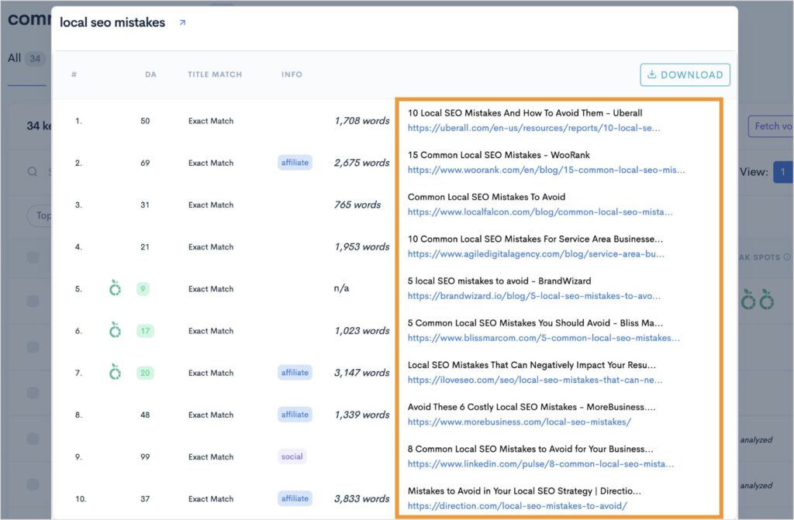This screenshot has width=794, height=520.
Task: Click the fruit weak-spot icon on result 6
Action: [x=115, y=330]
